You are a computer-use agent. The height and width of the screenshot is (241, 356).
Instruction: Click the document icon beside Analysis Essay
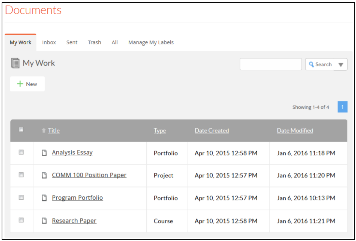45,152
